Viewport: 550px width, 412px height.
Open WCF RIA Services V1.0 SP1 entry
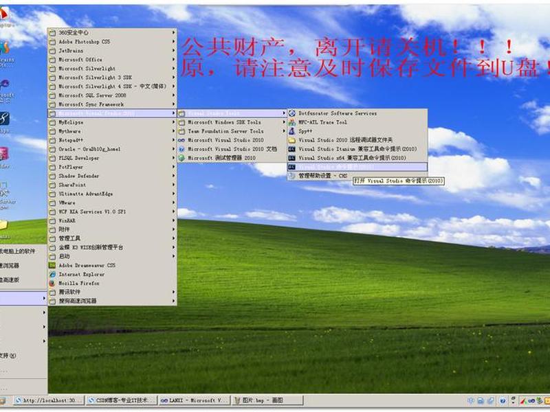112,211
